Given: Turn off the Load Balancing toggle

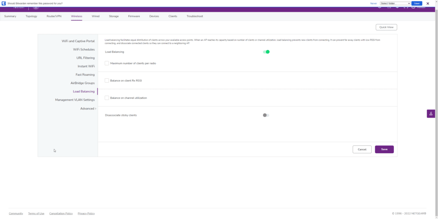Looking at the screenshot, I should coord(266,52).
